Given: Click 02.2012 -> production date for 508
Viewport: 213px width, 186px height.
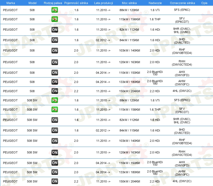Looking at the screenshot, I should tap(103, 40).
